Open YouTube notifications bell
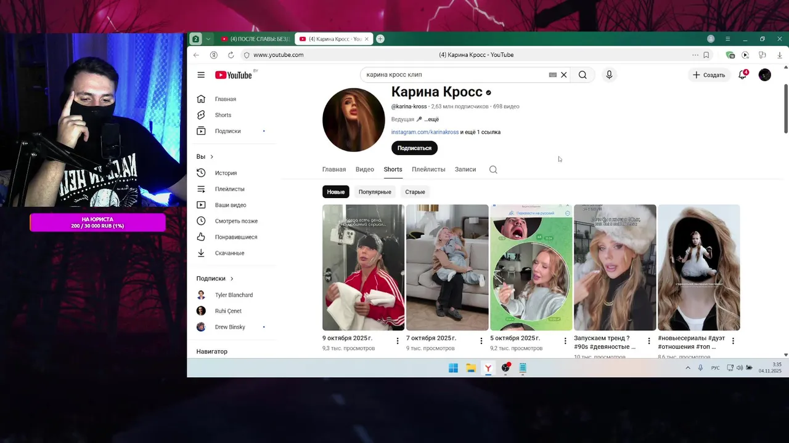This screenshot has width=789, height=443. [x=743, y=75]
